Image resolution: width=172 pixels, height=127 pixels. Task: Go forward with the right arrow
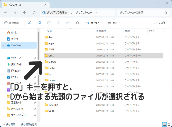(15, 13)
